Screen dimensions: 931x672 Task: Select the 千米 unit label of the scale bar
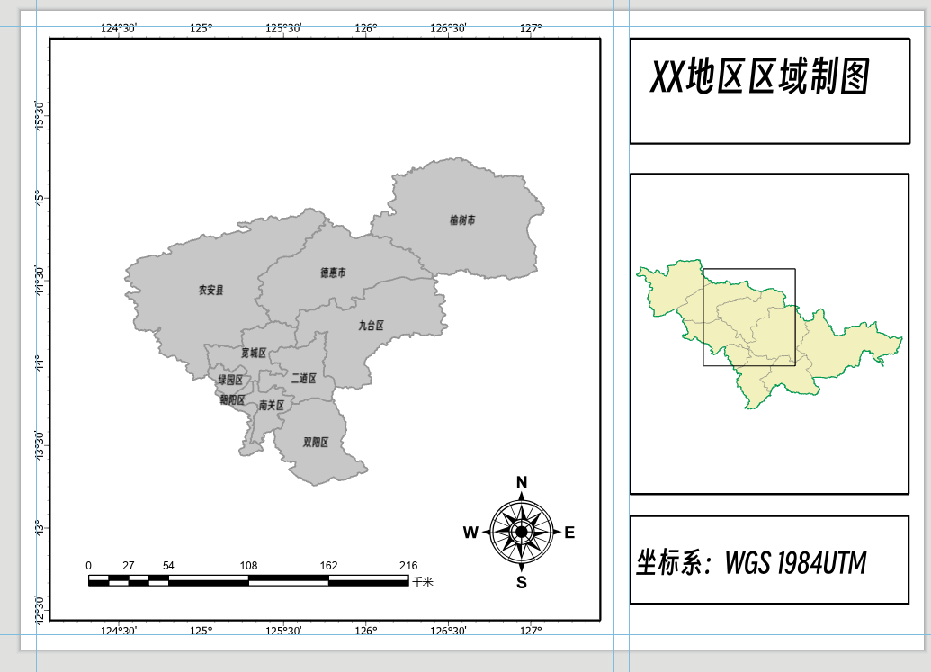[423, 582]
